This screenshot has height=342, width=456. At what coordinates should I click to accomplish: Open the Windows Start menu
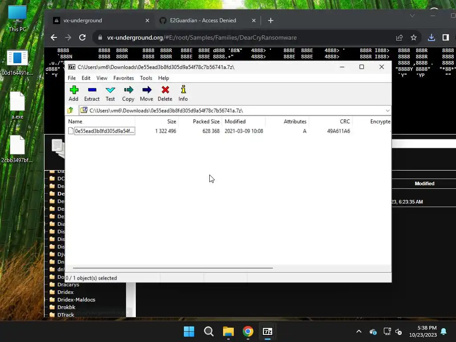(189, 331)
